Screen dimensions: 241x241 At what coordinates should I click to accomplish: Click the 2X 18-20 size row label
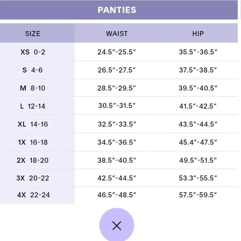pos(32,160)
